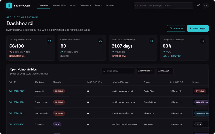
Task: Click the clock icon on Mean Time to Remediate
Action: [x=152, y=41]
